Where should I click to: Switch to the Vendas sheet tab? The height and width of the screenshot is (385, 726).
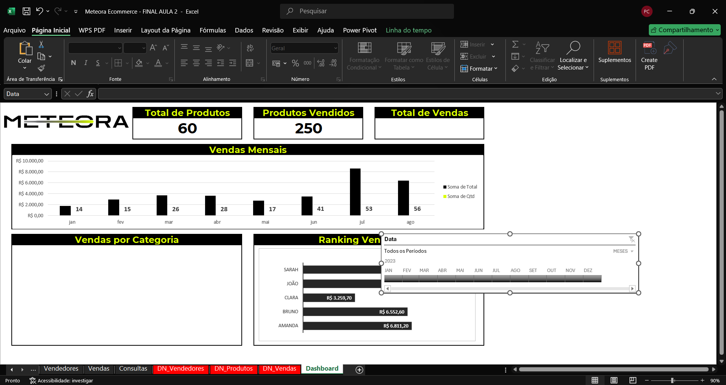(99, 369)
